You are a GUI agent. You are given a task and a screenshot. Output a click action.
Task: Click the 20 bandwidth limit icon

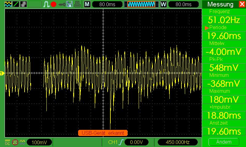tap(15, 142)
